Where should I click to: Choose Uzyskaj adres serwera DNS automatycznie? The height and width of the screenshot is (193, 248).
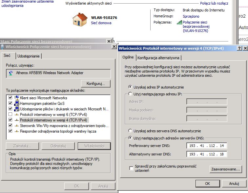click(x=131, y=131)
